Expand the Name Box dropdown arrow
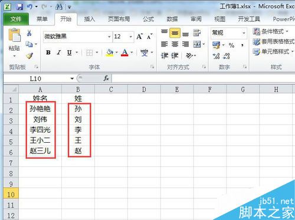The height and width of the screenshot is (220, 295). coord(72,78)
